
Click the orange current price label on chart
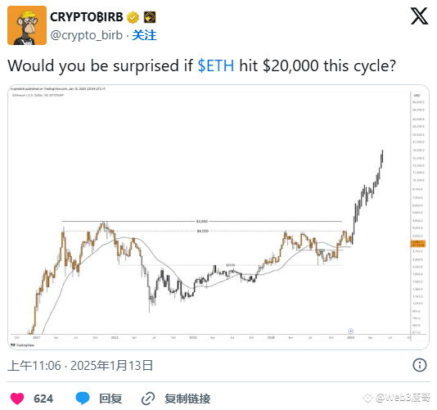[x=418, y=244]
